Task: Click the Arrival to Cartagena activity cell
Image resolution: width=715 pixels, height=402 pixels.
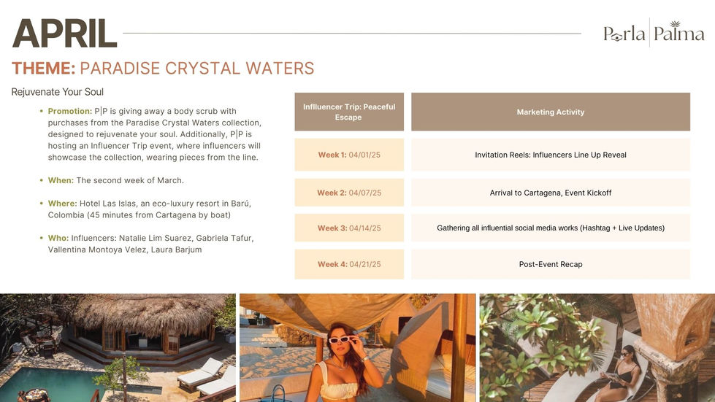Action: pos(551,193)
